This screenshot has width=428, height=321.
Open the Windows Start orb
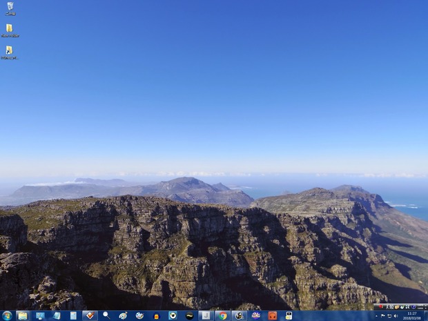(7, 315)
